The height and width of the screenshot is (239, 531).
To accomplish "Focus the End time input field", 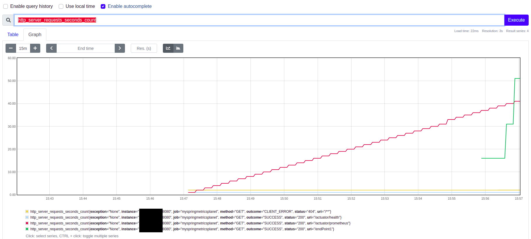I will pyautogui.click(x=86, y=48).
